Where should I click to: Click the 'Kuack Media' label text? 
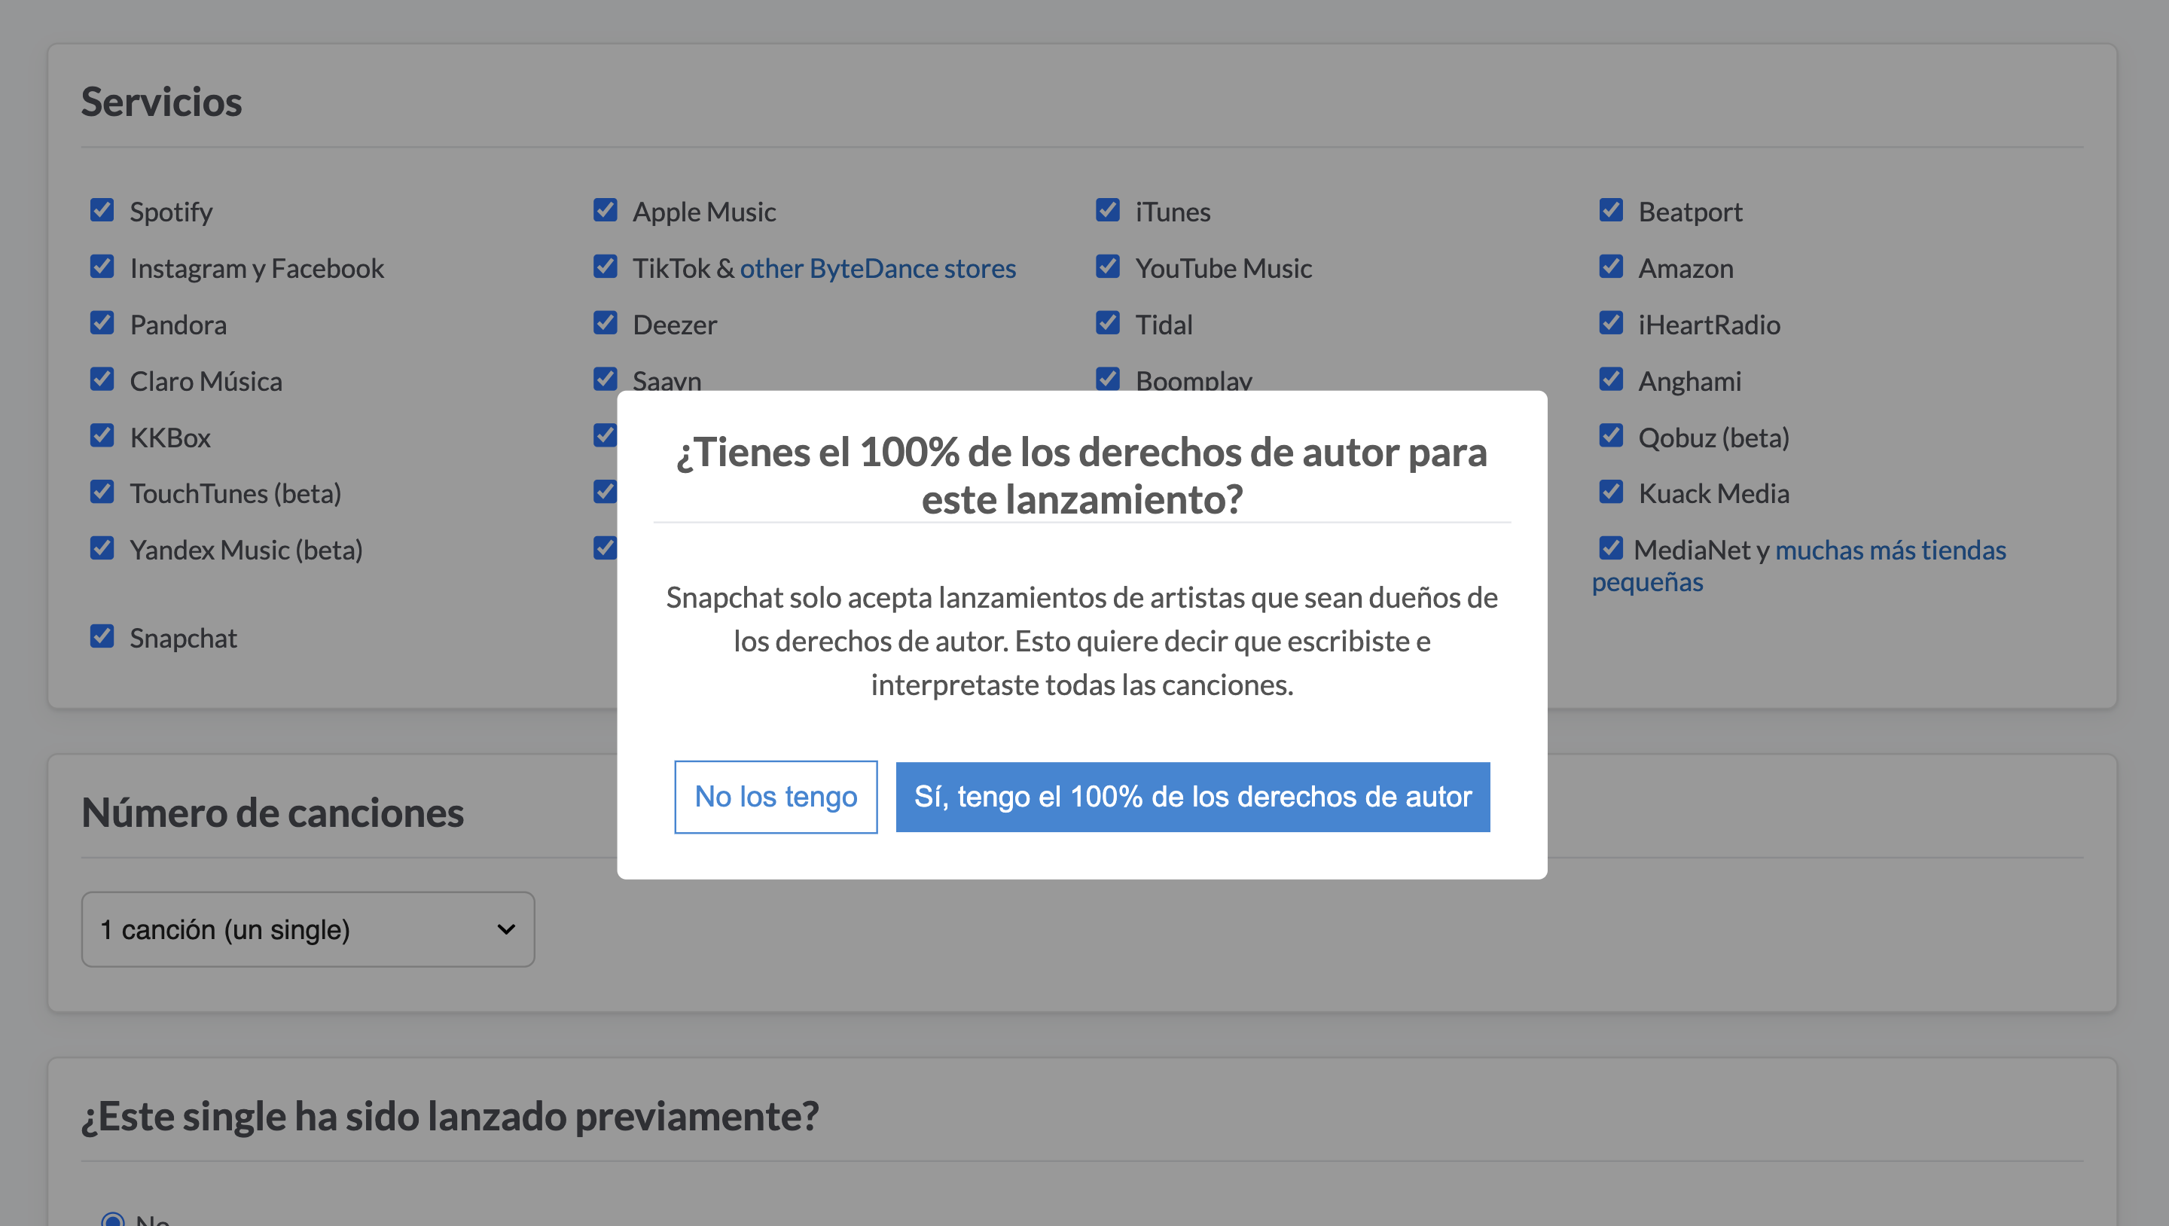point(1713,493)
